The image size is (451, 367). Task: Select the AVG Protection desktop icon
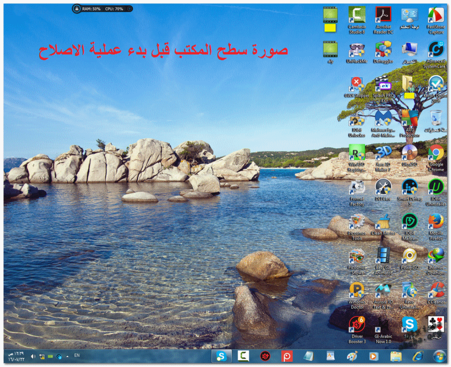click(410, 118)
